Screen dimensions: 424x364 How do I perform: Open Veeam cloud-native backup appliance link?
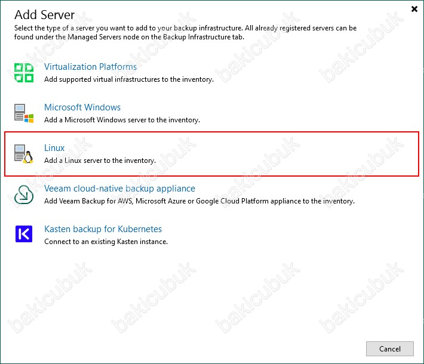(119, 189)
